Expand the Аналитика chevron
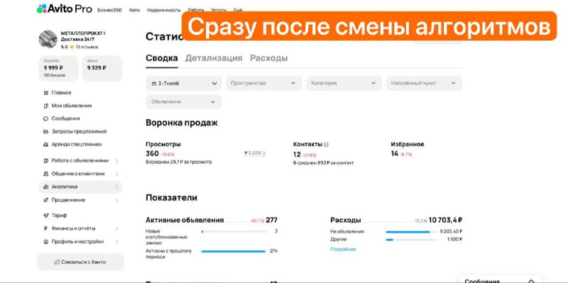Image resolution: width=568 pixels, height=283 pixels. pos(116,187)
